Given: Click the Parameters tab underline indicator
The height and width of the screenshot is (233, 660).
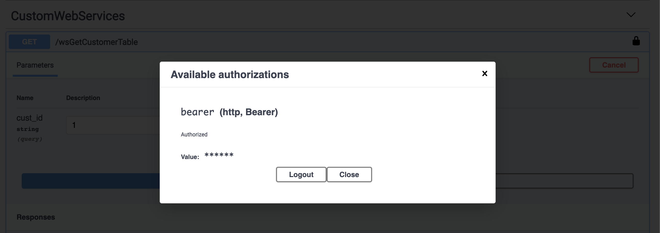Looking at the screenshot, I should [35, 76].
